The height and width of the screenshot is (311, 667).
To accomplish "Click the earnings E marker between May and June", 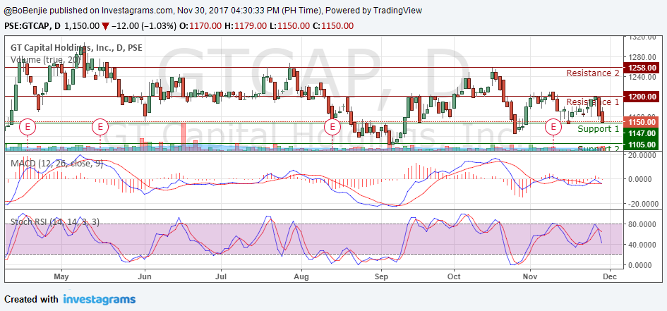I will coord(100,126).
